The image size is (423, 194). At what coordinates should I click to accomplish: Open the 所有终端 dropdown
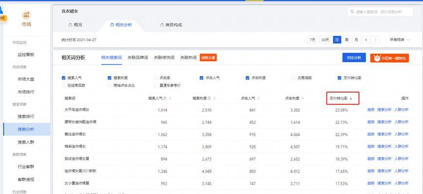pos(400,40)
